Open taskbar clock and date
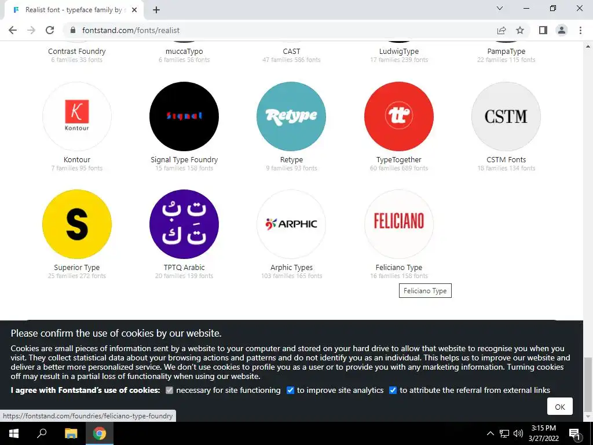Screen dimensions: 593x445 [x=543, y=433]
